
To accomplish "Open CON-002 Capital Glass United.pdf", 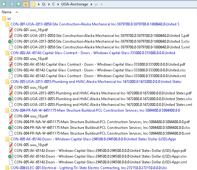I will pos(100,64).
